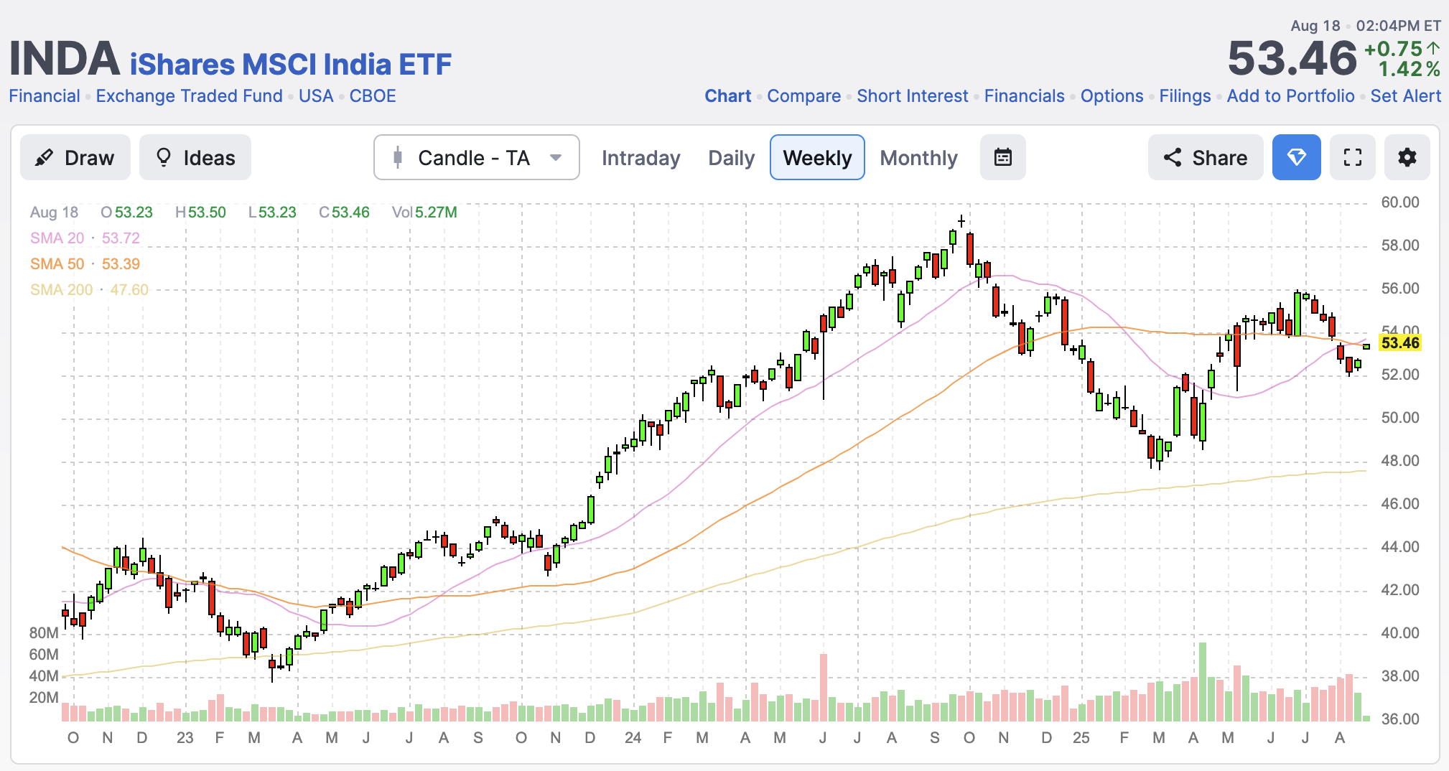Click the SMA 50 orange indicator label
1449x771 pixels.
[57, 264]
